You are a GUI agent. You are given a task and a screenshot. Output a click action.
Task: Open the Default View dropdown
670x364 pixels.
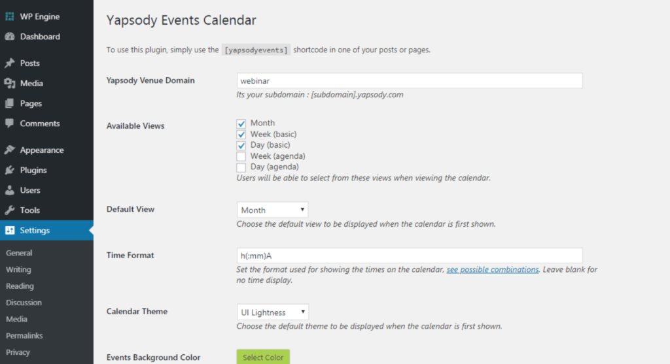coord(272,210)
